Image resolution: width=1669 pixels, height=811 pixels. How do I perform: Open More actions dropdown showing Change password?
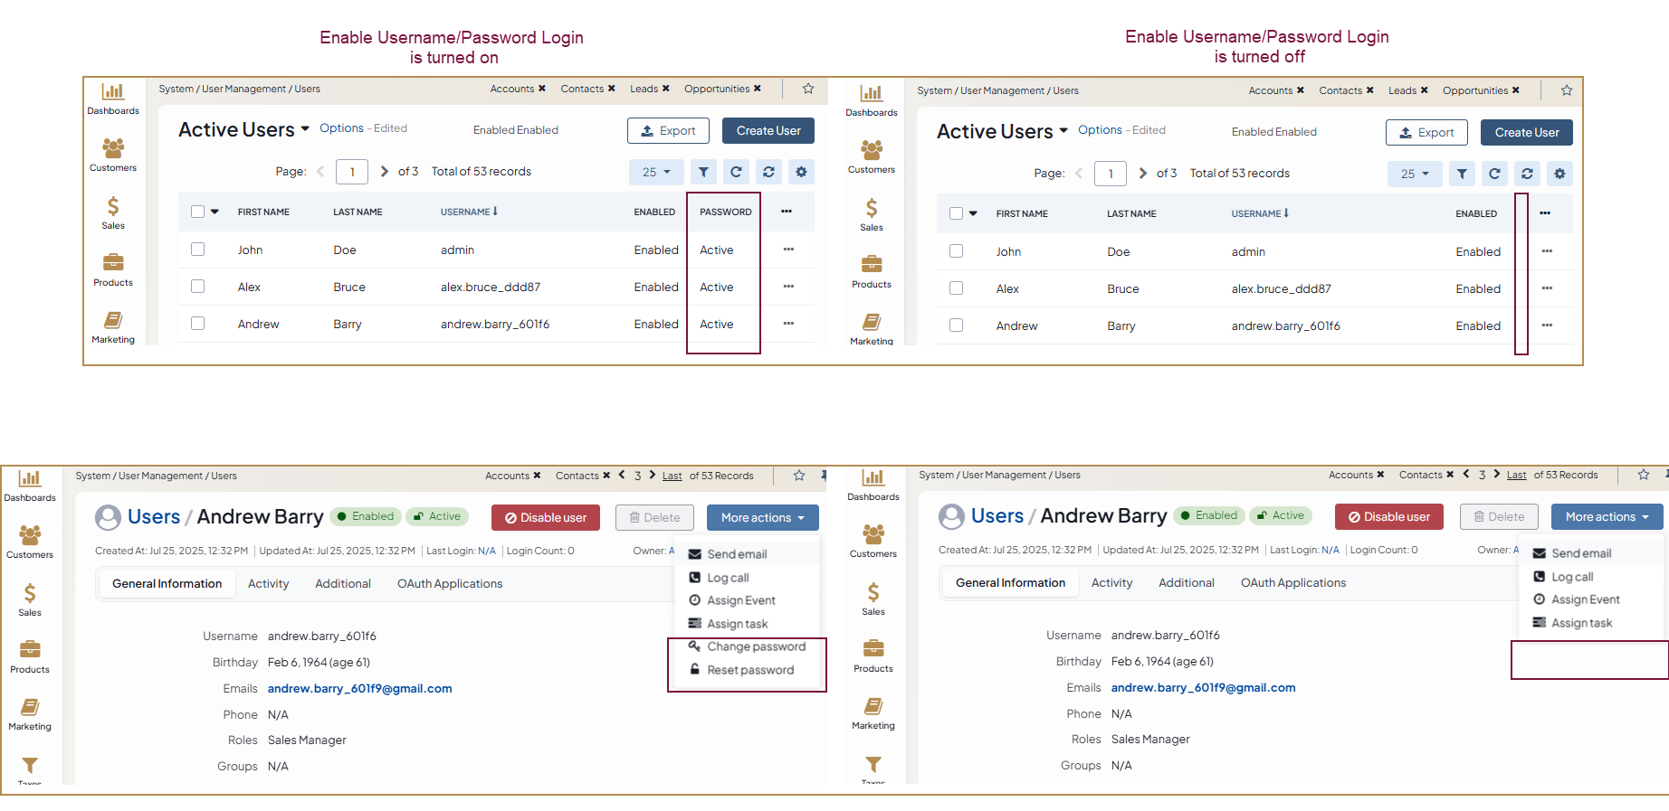762,517
